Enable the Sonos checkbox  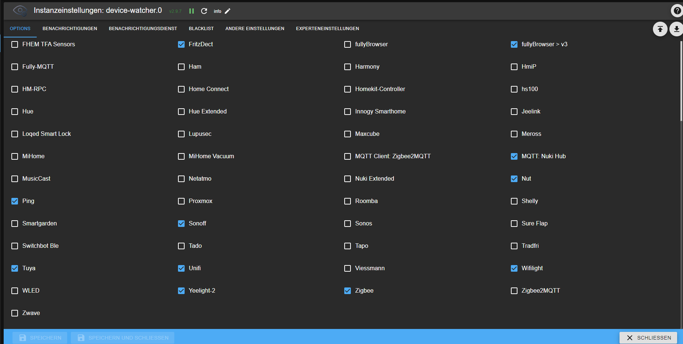coord(348,224)
